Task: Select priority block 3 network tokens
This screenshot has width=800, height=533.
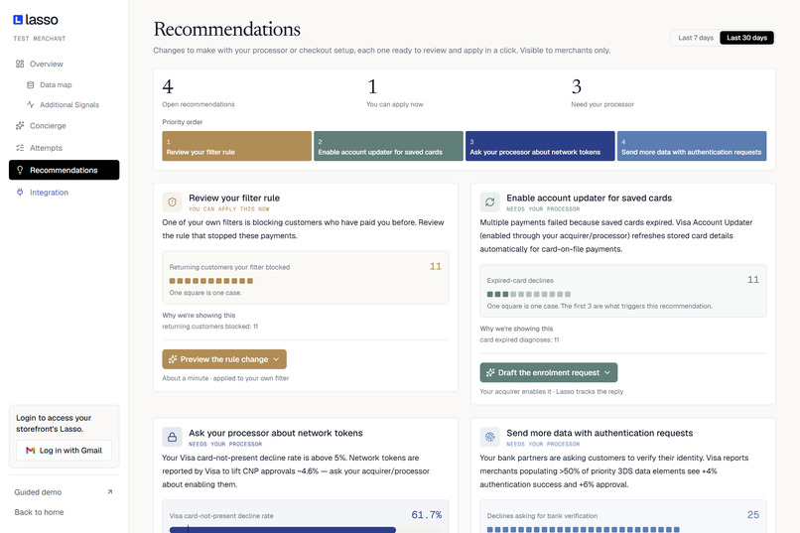Action: (540, 146)
